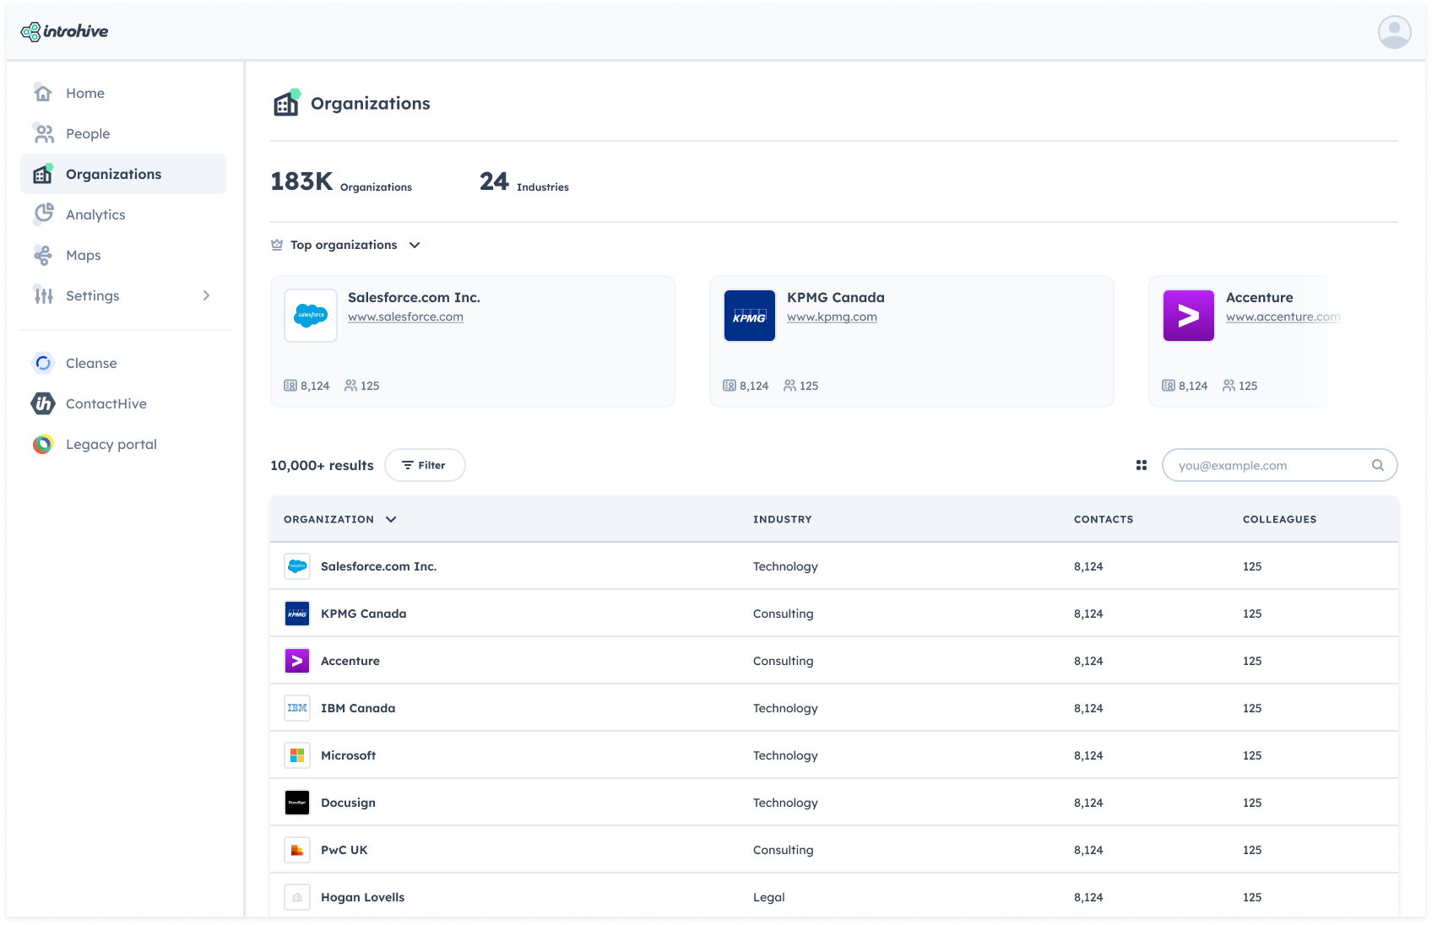
Task: Open Legacy portal in sidebar
Action: coord(123,444)
